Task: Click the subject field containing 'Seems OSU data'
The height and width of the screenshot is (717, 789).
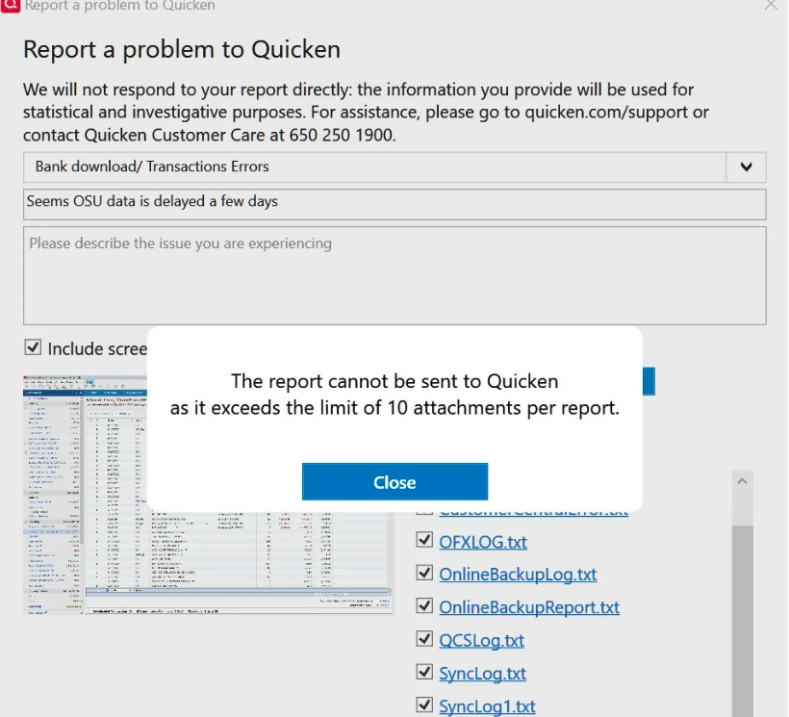Action: tap(394, 204)
